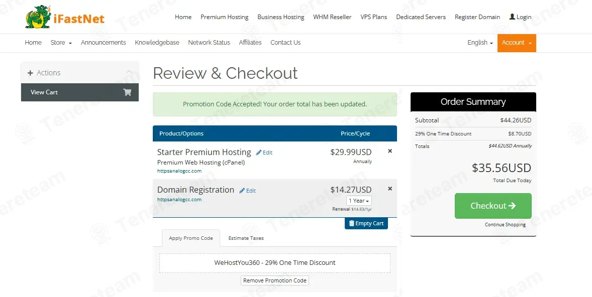Screen dimensions: 592x297
Task: Click the $44.62USD Annually totals value
Action: 510,146
